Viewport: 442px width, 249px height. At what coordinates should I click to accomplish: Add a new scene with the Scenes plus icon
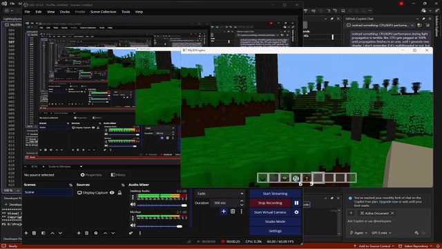(26, 233)
